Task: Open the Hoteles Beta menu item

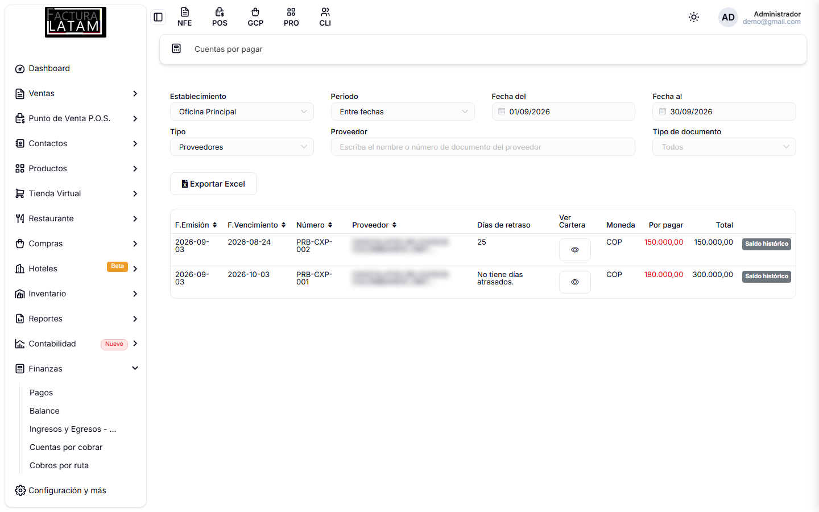Action: (x=76, y=269)
